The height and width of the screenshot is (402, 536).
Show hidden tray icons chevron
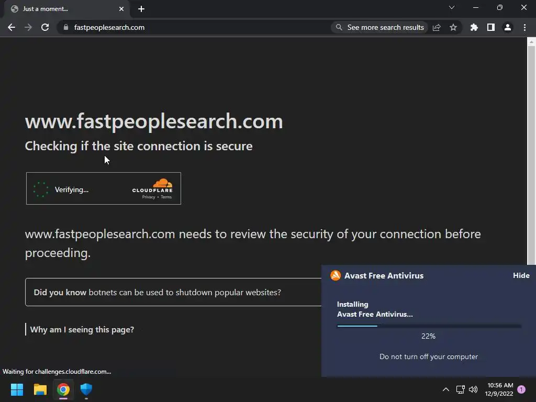coord(446,389)
